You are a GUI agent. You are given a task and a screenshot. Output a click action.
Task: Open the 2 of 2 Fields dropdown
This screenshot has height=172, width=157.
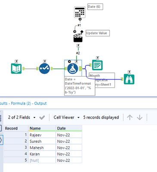tap(22, 117)
